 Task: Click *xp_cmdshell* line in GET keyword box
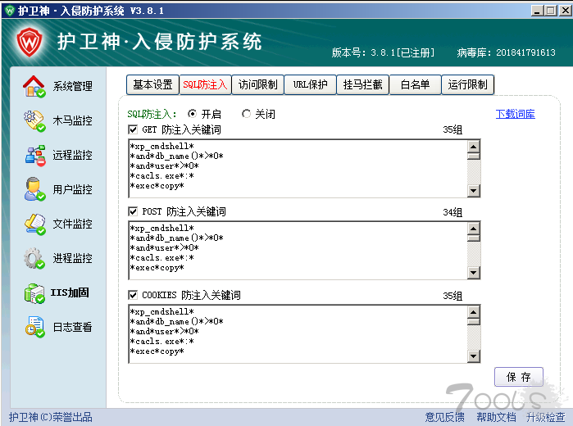click(161, 146)
